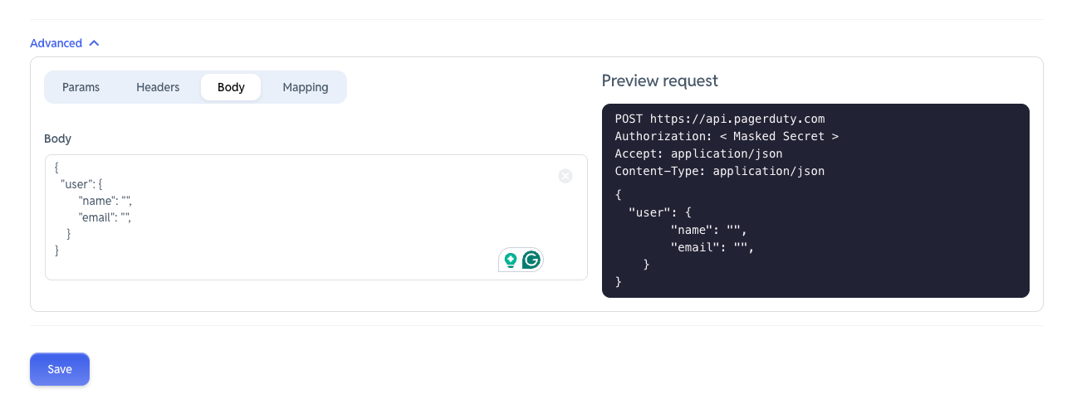This screenshot has height=399, width=1067.
Task: Click the Advanced link label
Action: [x=56, y=43]
